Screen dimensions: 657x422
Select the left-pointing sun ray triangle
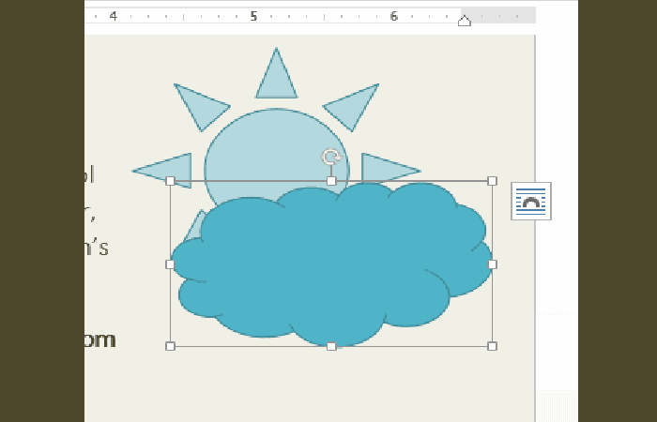click(x=169, y=171)
